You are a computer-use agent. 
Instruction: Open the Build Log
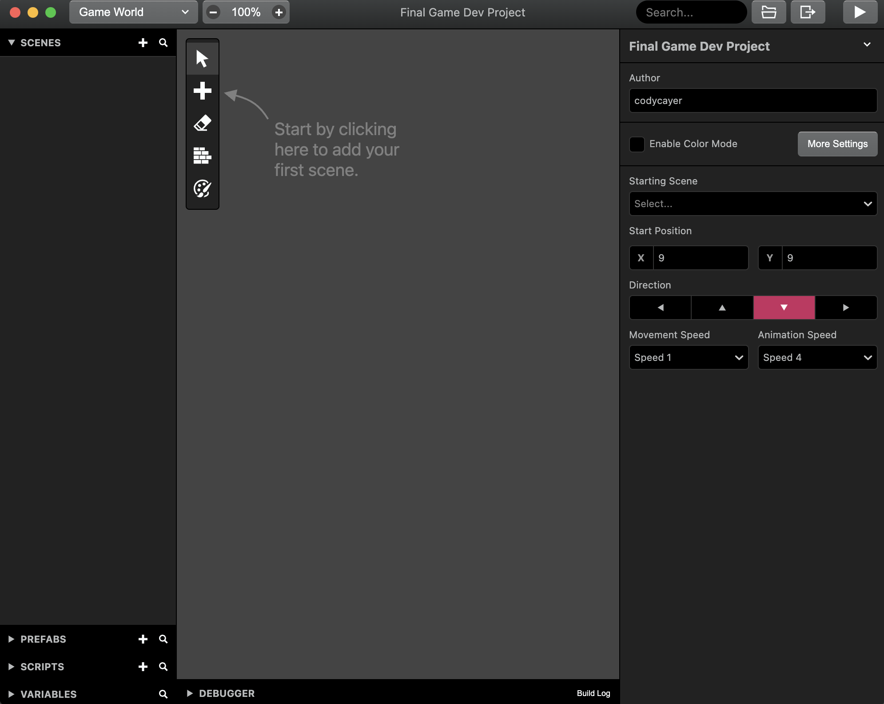[593, 693]
